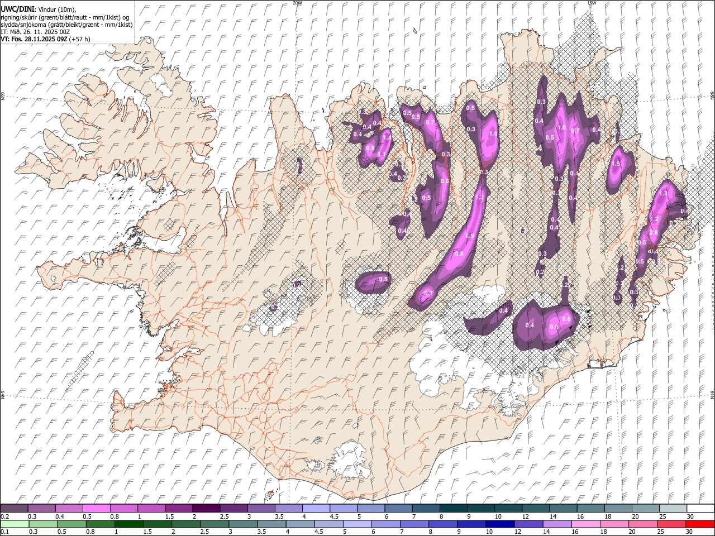
Task: Pick upper legend white swatch above 30
Action: pos(700,509)
